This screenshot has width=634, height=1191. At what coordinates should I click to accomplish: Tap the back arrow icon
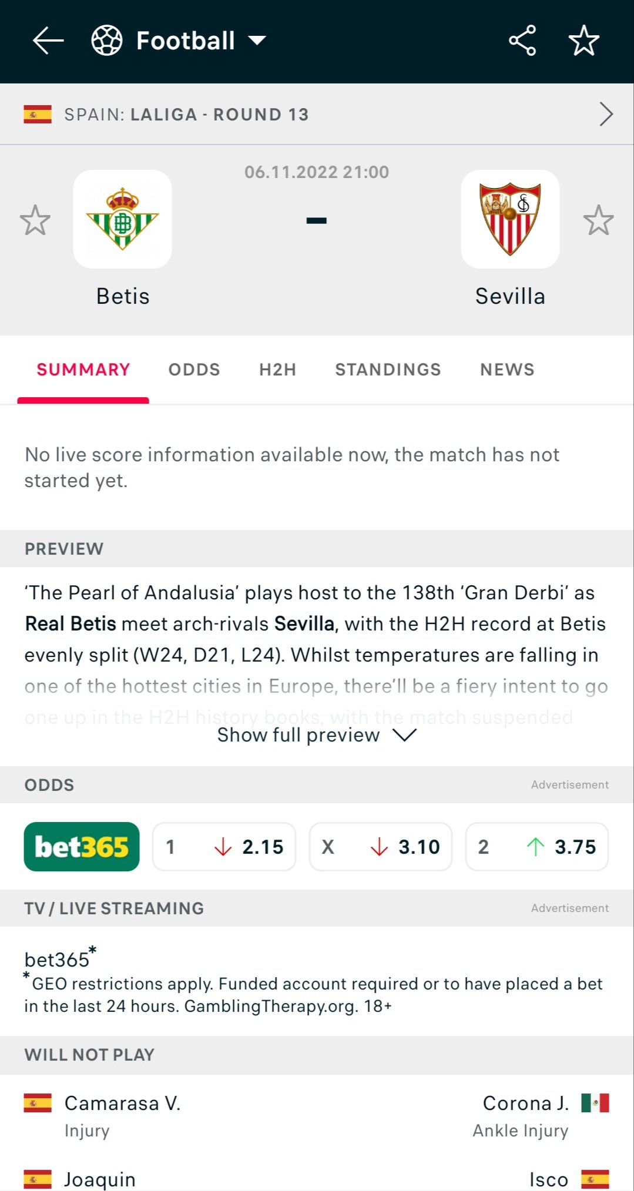[x=48, y=41]
